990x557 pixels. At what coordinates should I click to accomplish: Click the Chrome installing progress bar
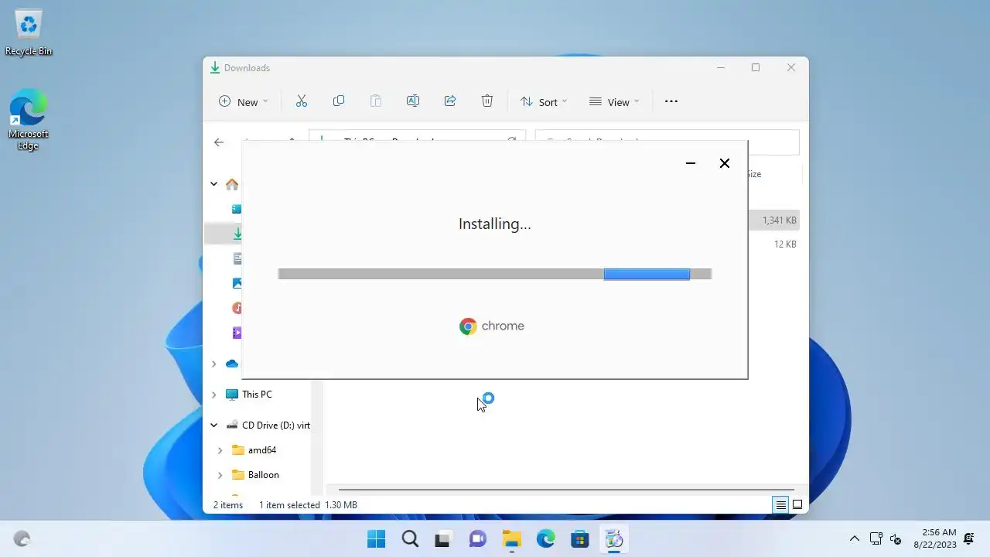pos(495,274)
